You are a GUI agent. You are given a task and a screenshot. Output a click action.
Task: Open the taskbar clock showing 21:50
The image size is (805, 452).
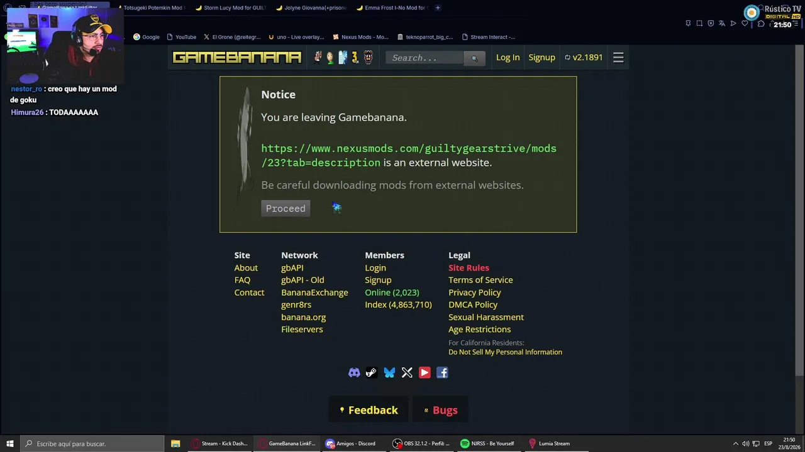click(x=789, y=443)
